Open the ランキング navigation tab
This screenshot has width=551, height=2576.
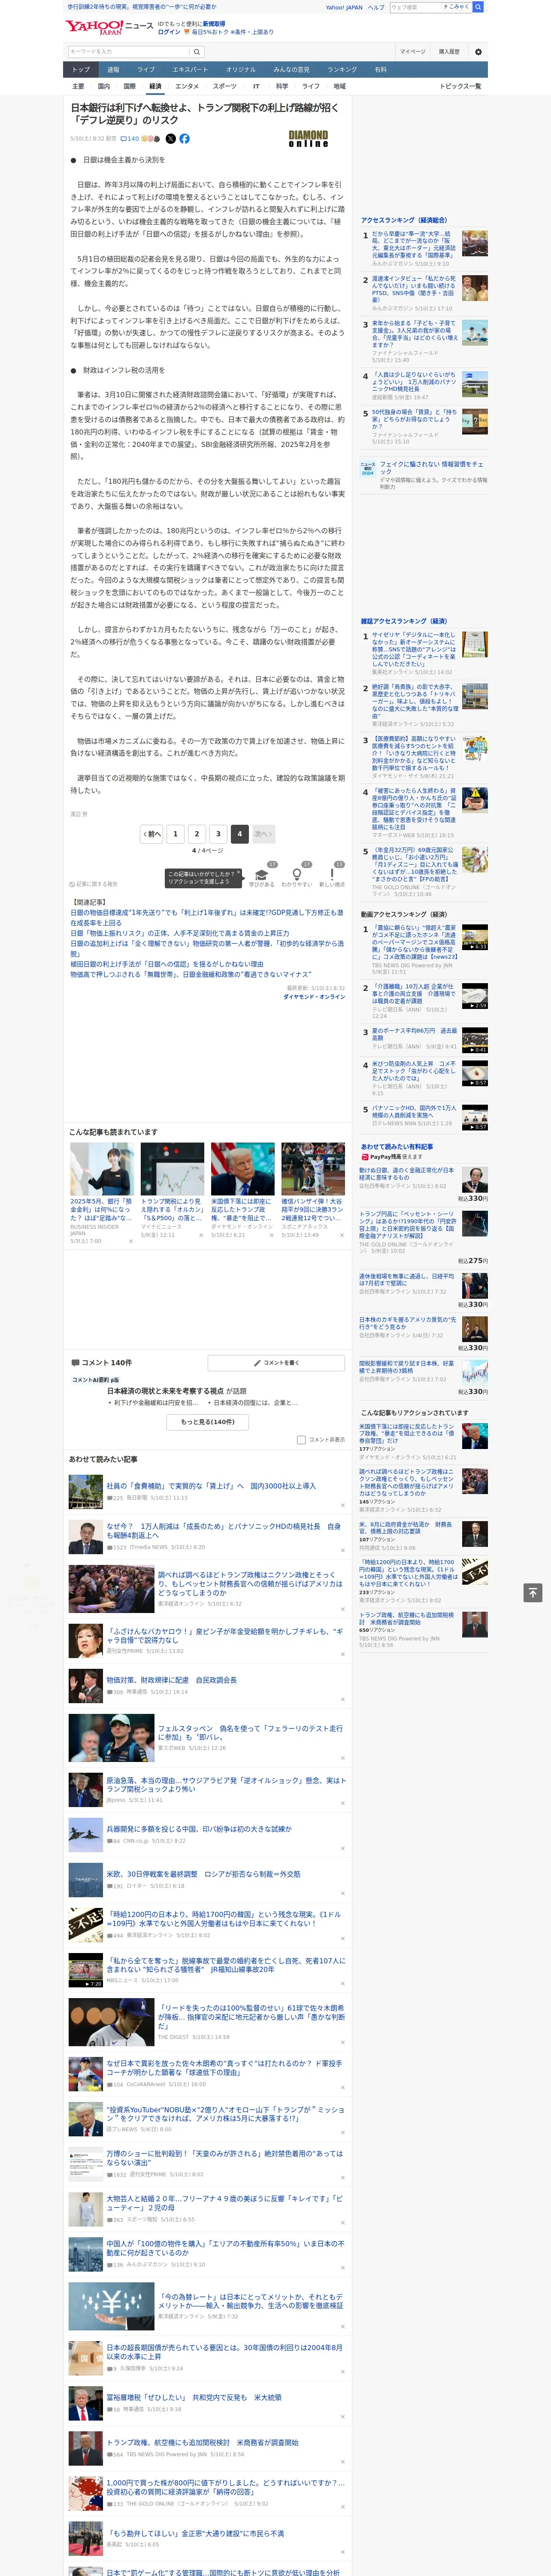pyautogui.click(x=342, y=70)
